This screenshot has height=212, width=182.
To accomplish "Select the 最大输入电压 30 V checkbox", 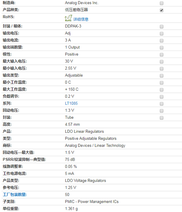I will point(162,61).
